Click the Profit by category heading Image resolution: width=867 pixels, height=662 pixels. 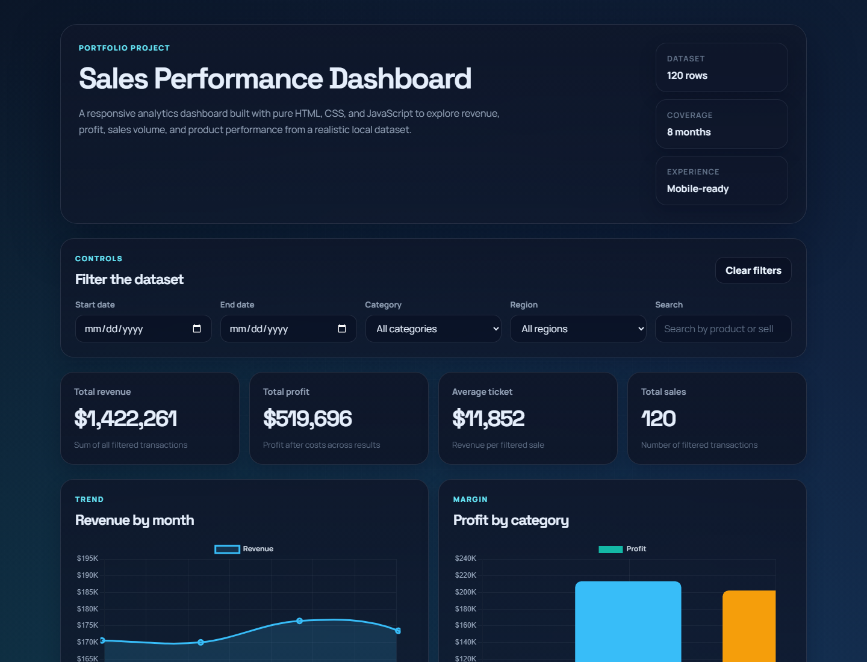(511, 520)
